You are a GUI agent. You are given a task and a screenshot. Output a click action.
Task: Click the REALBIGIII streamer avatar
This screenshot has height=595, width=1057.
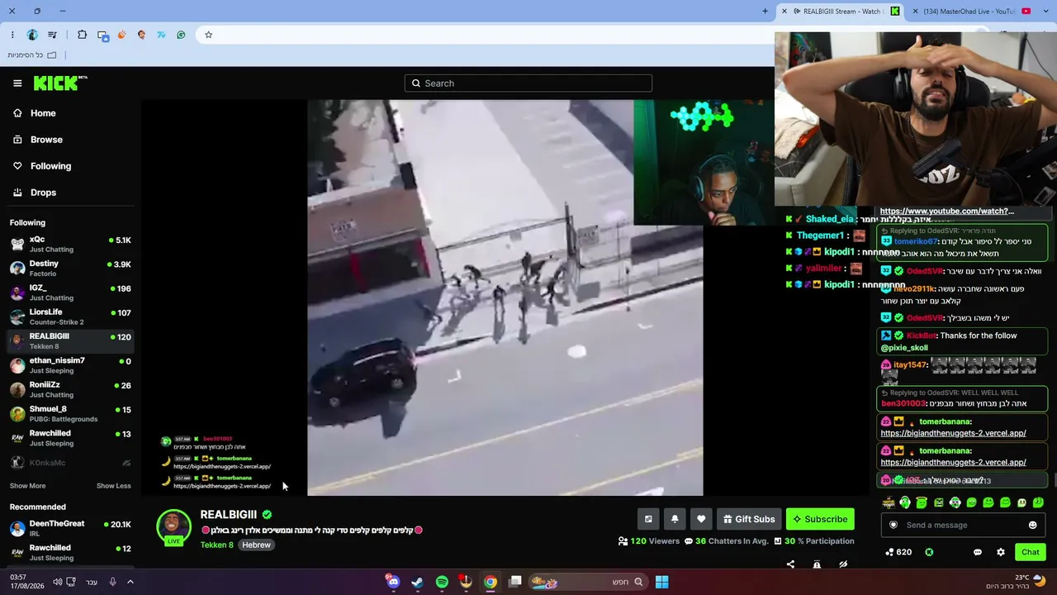click(173, 527)
